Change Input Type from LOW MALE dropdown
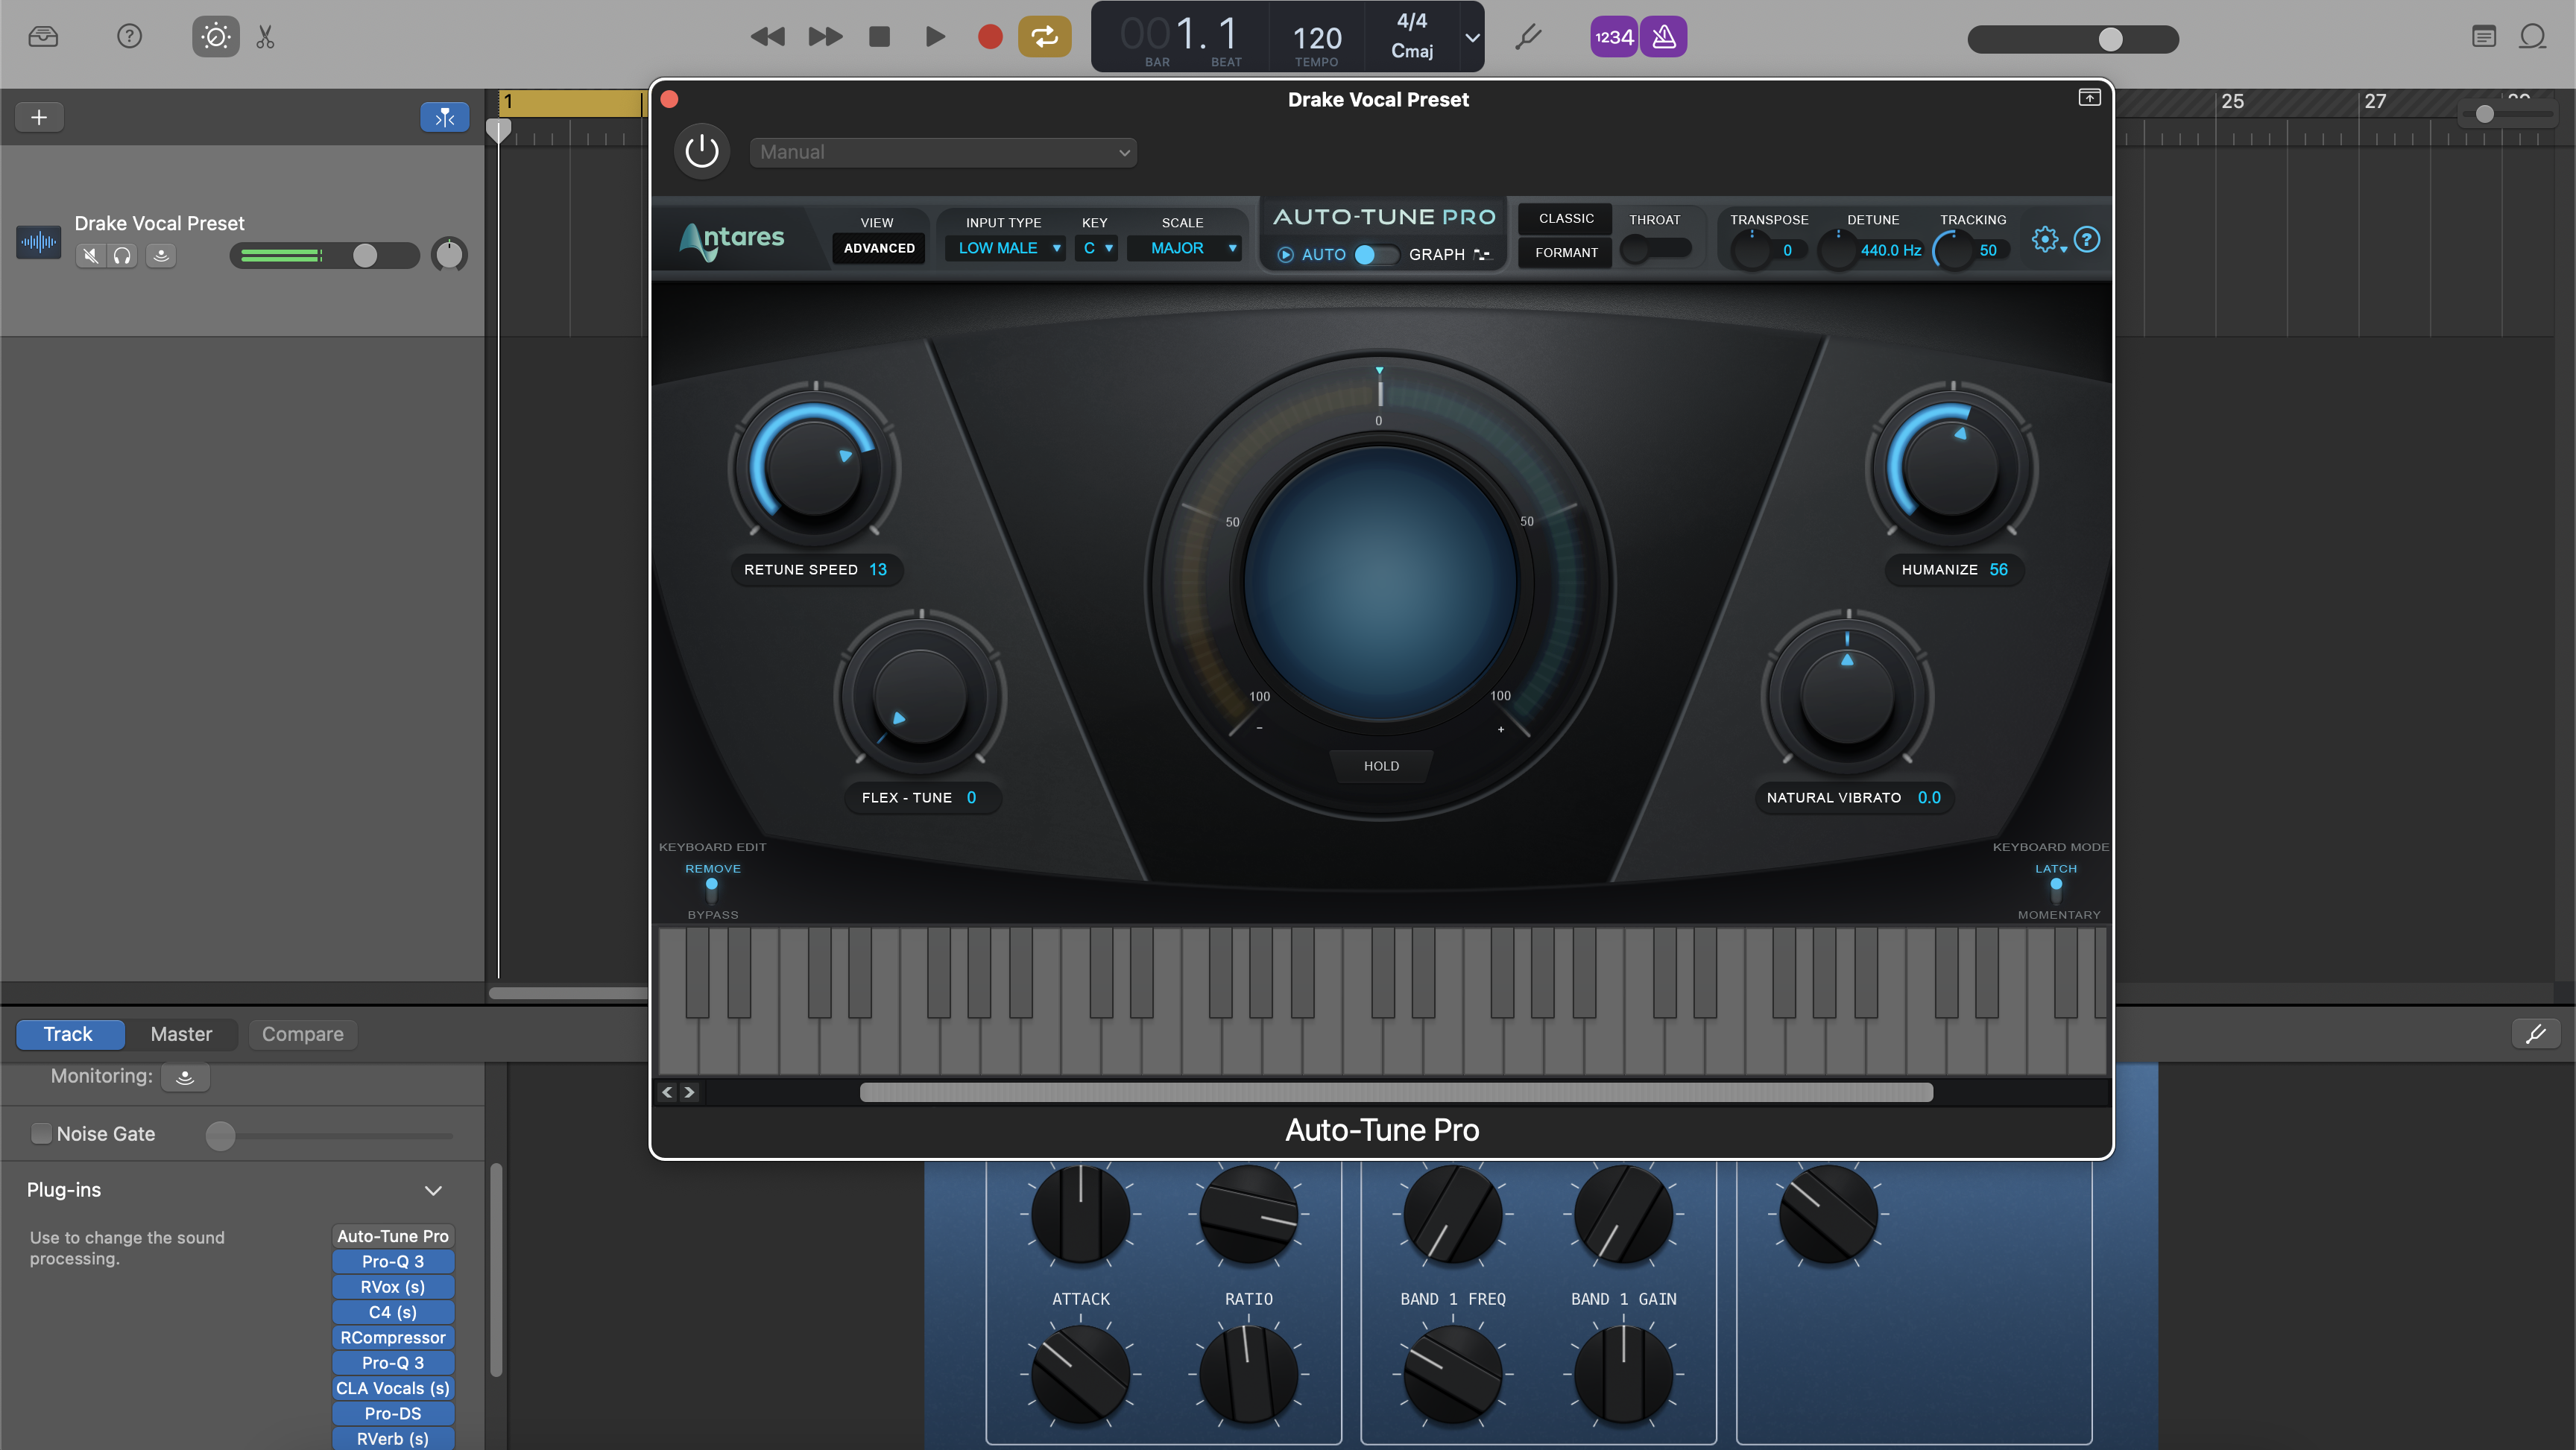This screenshot has height=1450, width=2576. pos(1005,248)
